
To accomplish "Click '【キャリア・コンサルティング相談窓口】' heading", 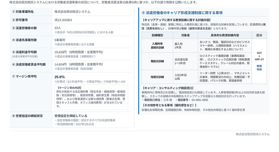I will (x=168, y=88).
